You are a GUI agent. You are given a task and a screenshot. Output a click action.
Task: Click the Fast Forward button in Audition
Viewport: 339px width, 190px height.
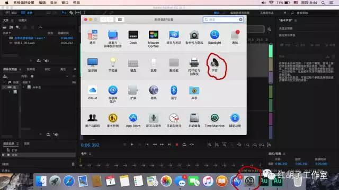(162, 145)
